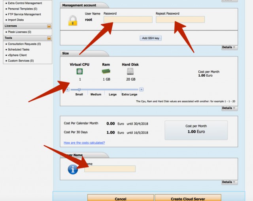The height and width of the screenshot is (201, 253).
Task: Focus the root Password input field
Action: pyautogui.click(x=128, y=20)
